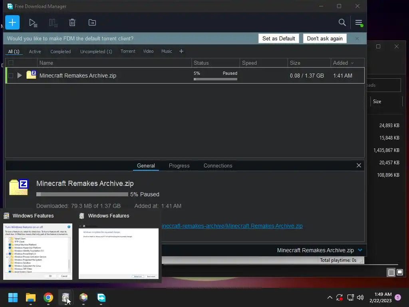
Task: Open the General details tab
Action: tap(146, 166)
